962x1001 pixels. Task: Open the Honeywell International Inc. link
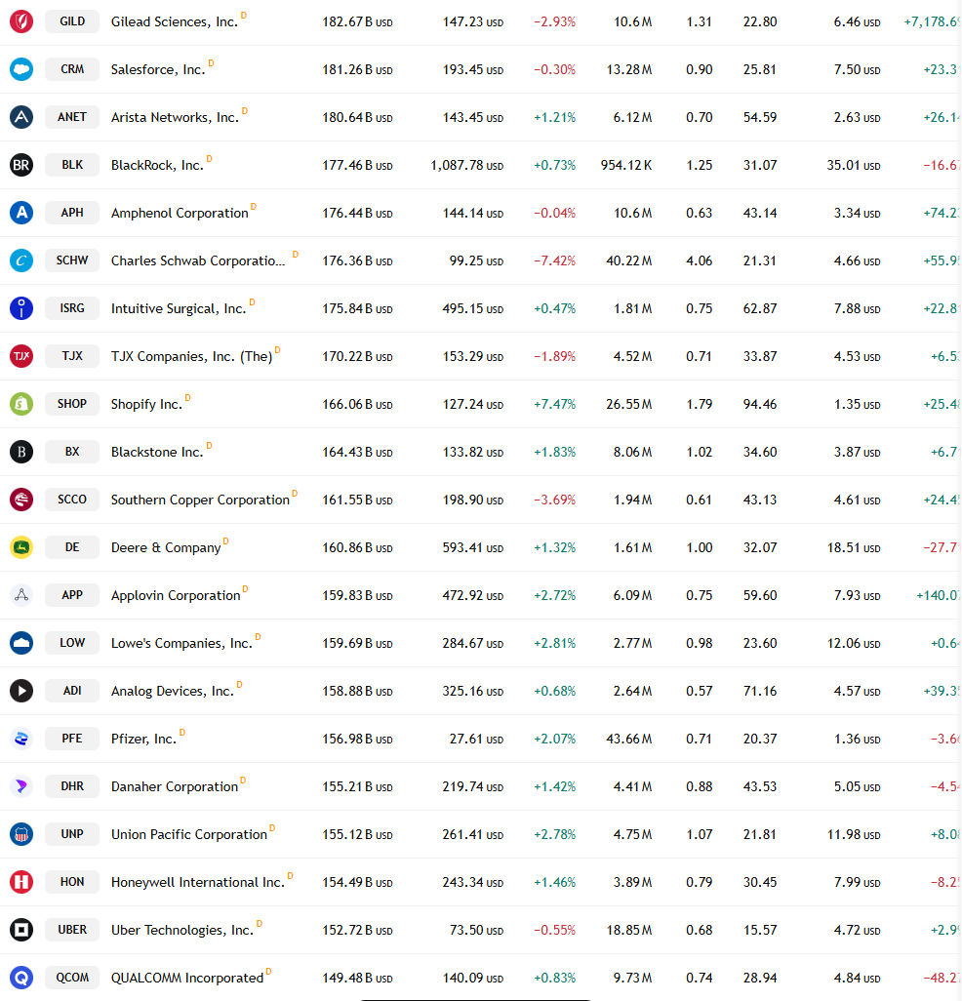(198, 882)
